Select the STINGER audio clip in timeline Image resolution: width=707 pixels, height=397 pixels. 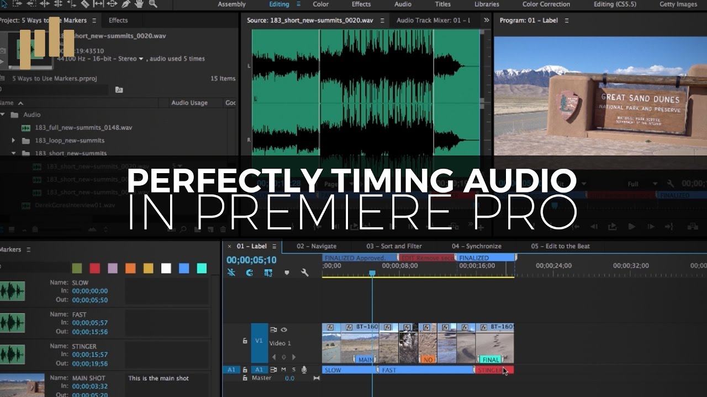click(x=494, y=370)
